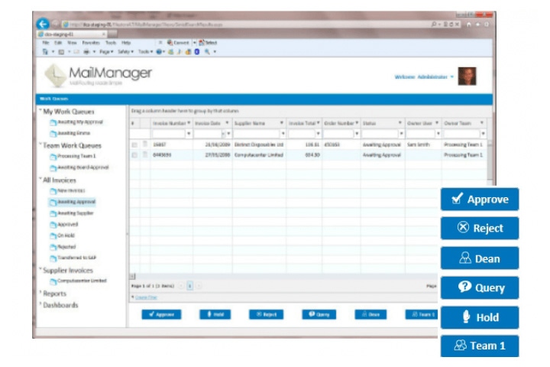Click document icon in Computacenter Limited row
This screenshot has height=367, width=550.
coord(145,154)
